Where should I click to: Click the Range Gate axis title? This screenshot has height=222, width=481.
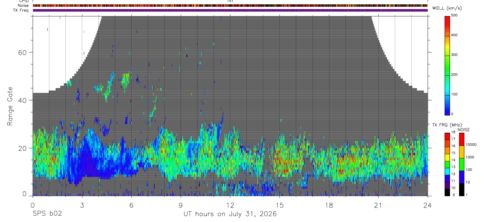[10, 106]
